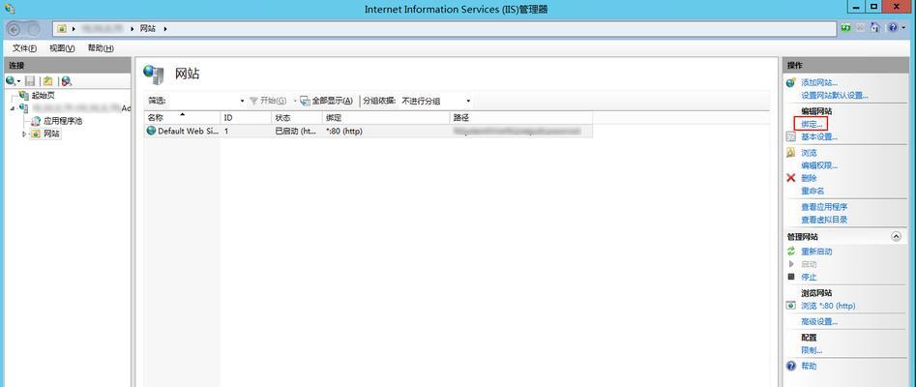Open the 视图(V) menu

[62, 48]
